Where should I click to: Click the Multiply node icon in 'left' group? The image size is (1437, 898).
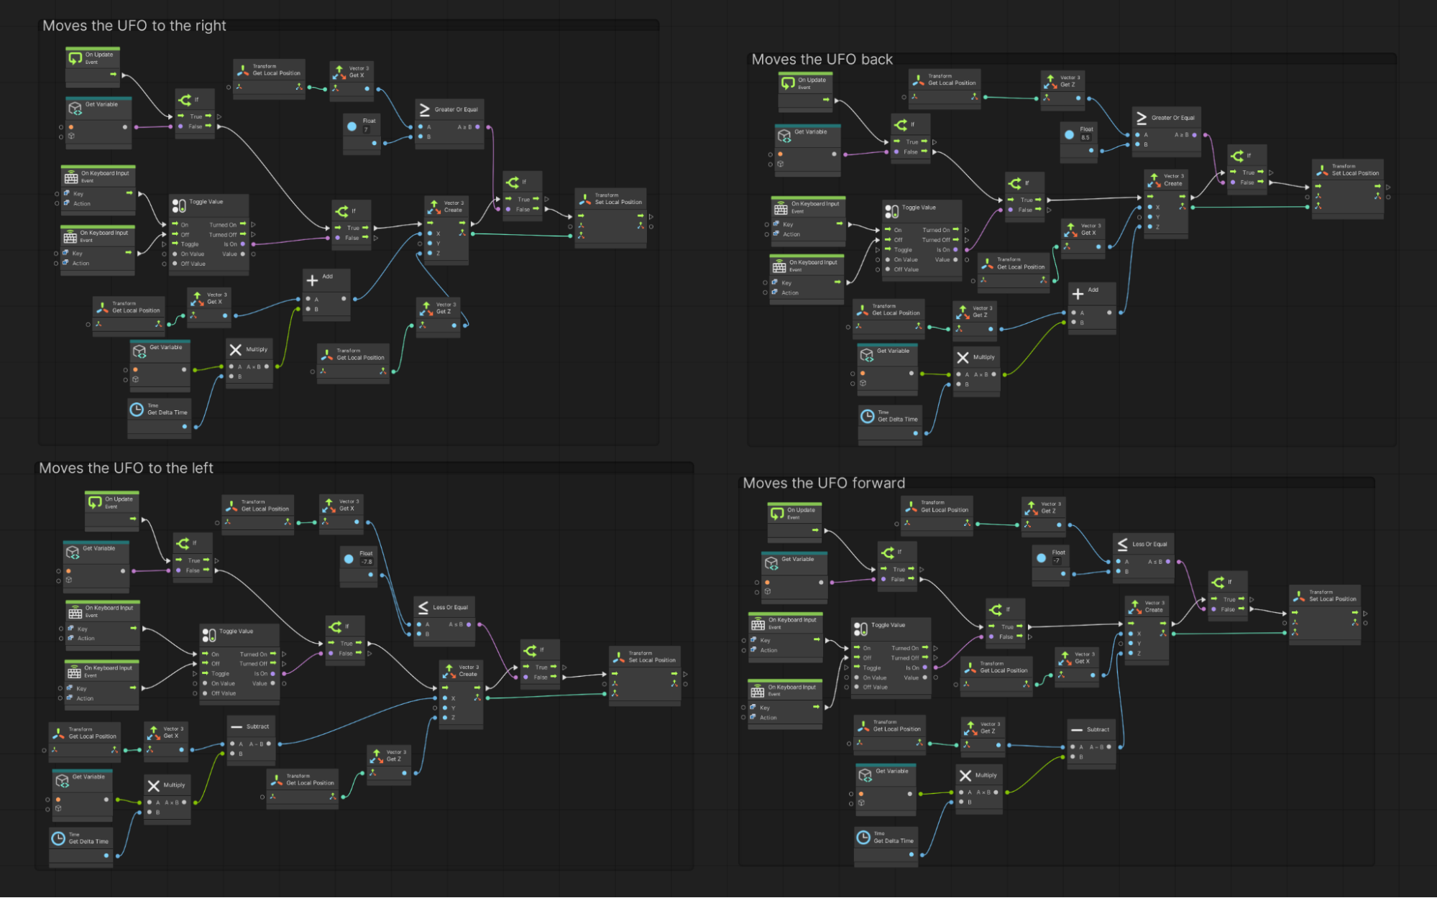tap(153, 785)
